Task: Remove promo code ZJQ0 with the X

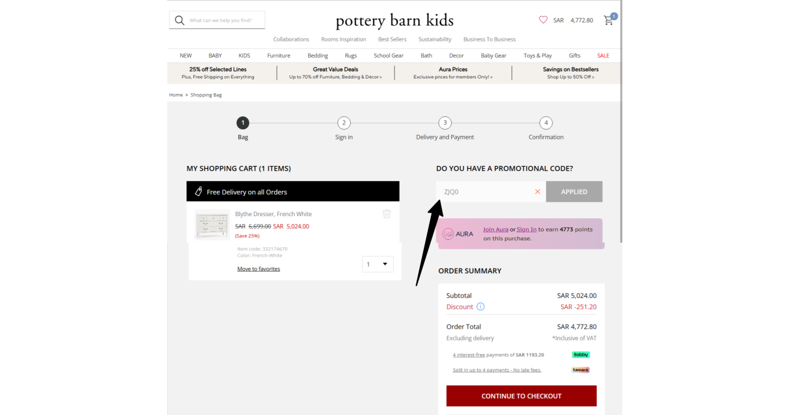Action: (538, 192)
